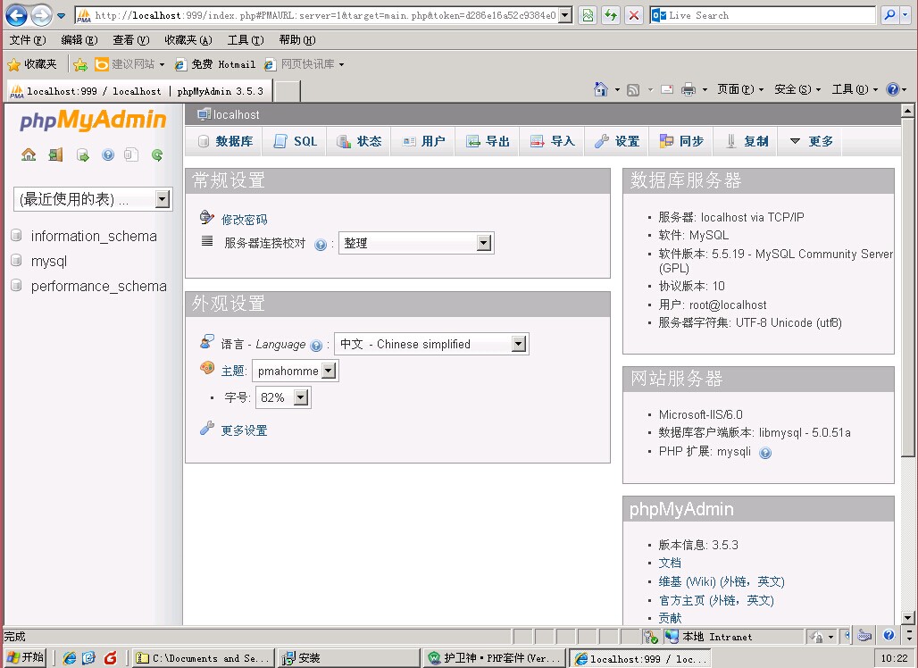This screenshot has width=918, height=668.
Task: Open the 维基 (Wiki) link
Action: 722,581
